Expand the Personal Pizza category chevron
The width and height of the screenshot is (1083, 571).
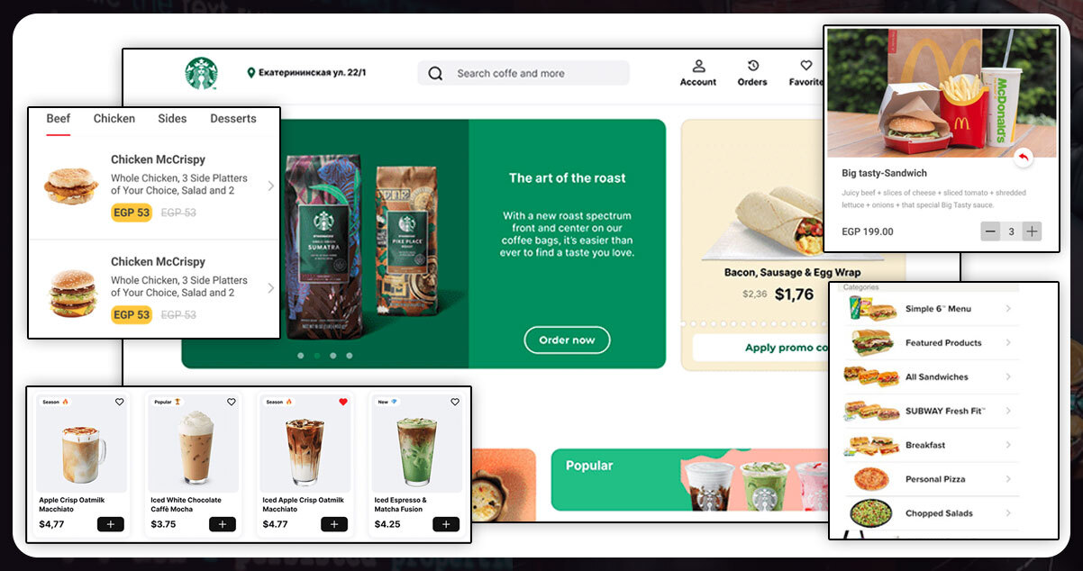(x=1008, y=479)
